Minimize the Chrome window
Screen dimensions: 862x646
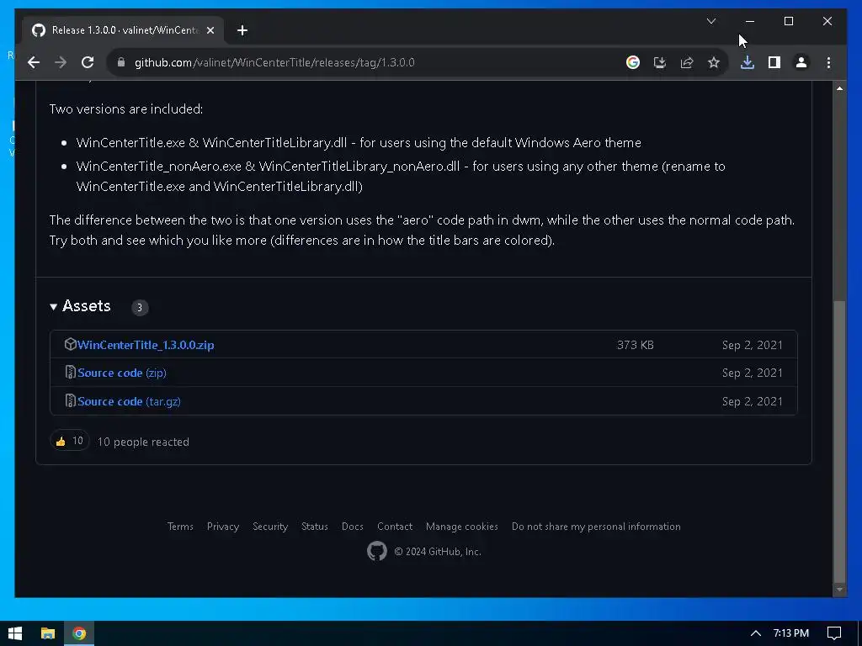coord(750,21)
